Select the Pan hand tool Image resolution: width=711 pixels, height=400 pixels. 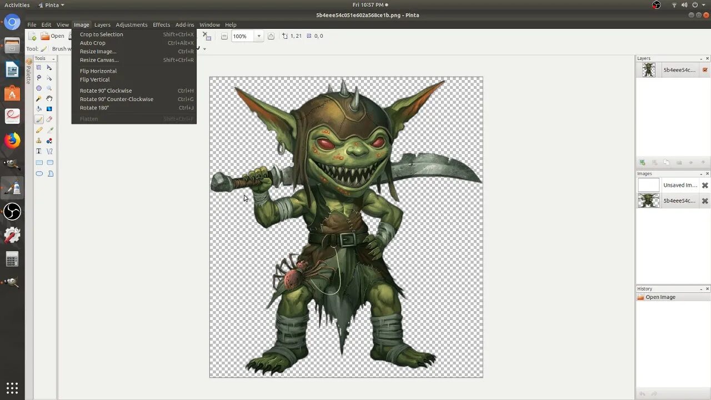coord(49,98)
